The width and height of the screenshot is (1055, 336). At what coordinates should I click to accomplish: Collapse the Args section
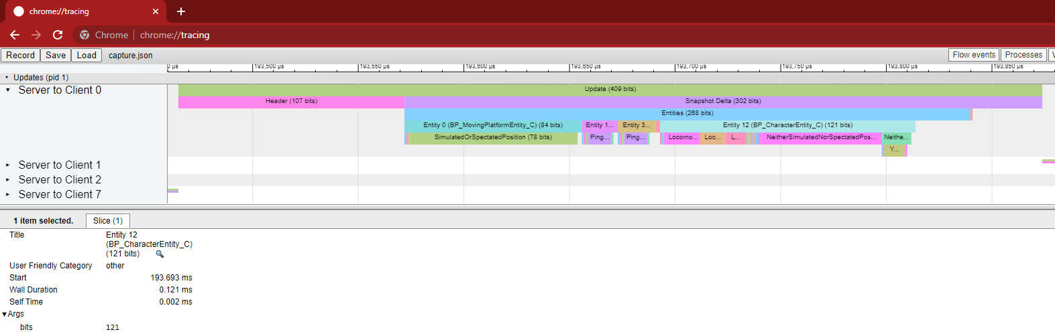[x=5, y=314]
